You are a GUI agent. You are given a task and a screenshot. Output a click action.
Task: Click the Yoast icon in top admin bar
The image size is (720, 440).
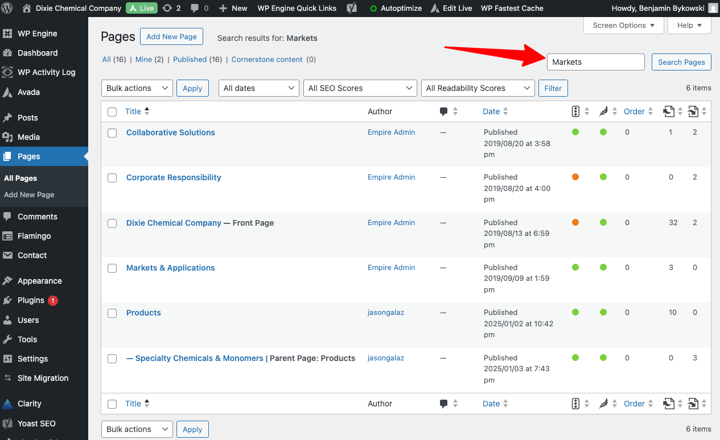click(x=352, y=8)
